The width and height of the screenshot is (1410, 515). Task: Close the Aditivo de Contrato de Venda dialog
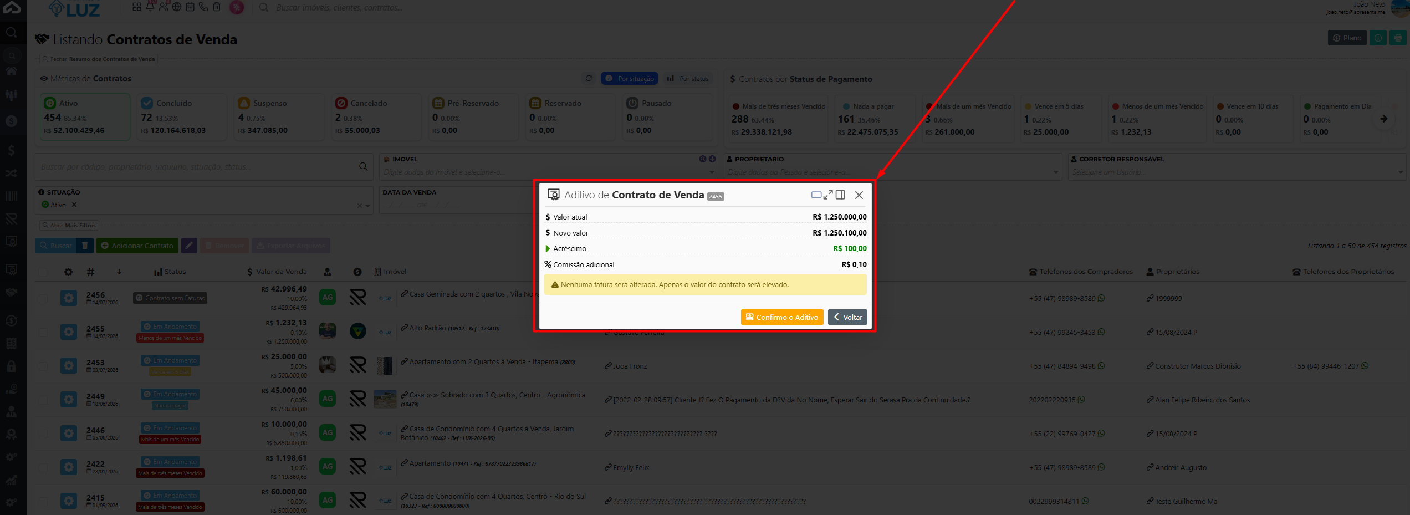tap(859, 195)
